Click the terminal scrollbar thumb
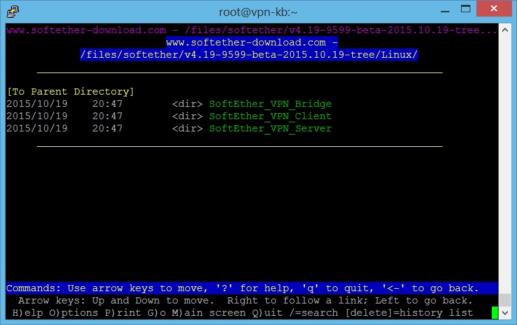The width and height of the screenshot is (517, 325). (x=505, y=300)
